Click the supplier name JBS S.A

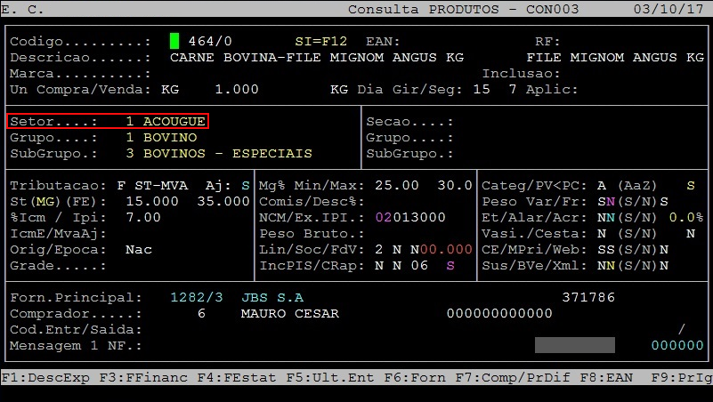pos(271,298)
